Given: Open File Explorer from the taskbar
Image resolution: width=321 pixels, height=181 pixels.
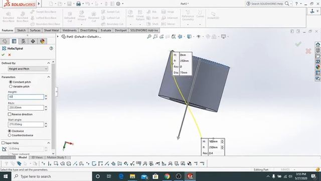Looking at the screenshot, I should click(x=132, y=176).
